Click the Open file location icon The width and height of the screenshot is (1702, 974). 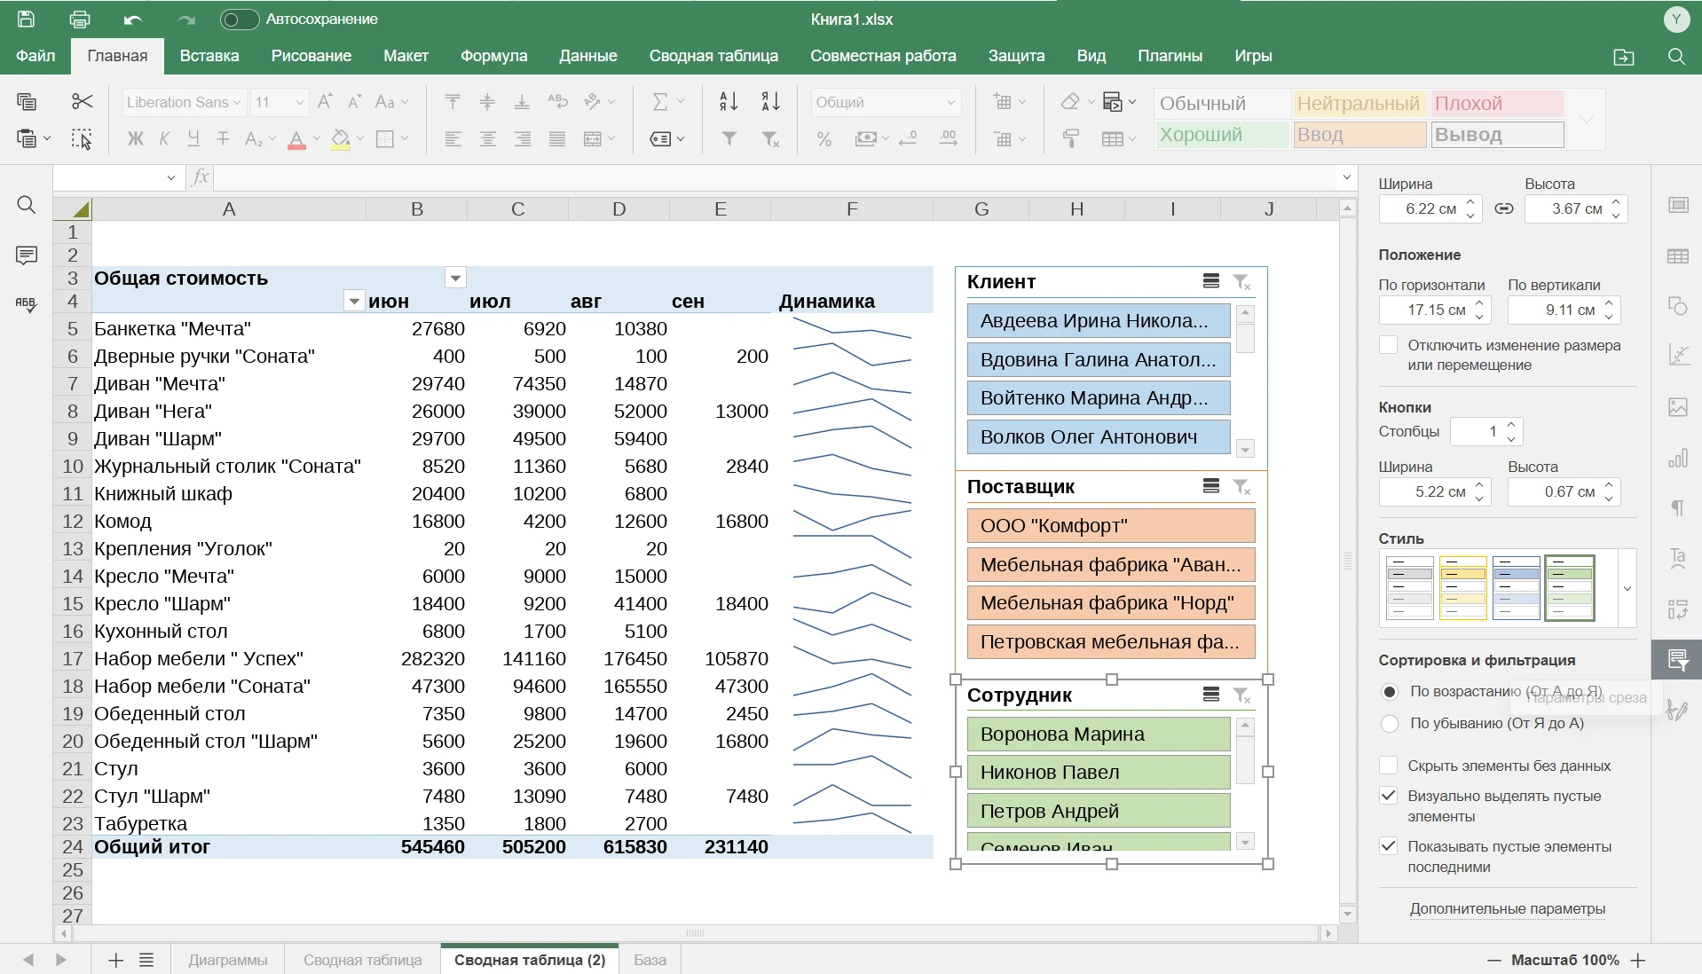click(1623, 56)
